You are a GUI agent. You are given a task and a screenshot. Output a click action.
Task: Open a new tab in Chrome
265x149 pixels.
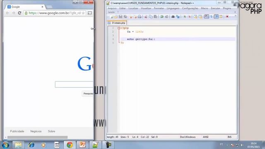tap(49, 7)
